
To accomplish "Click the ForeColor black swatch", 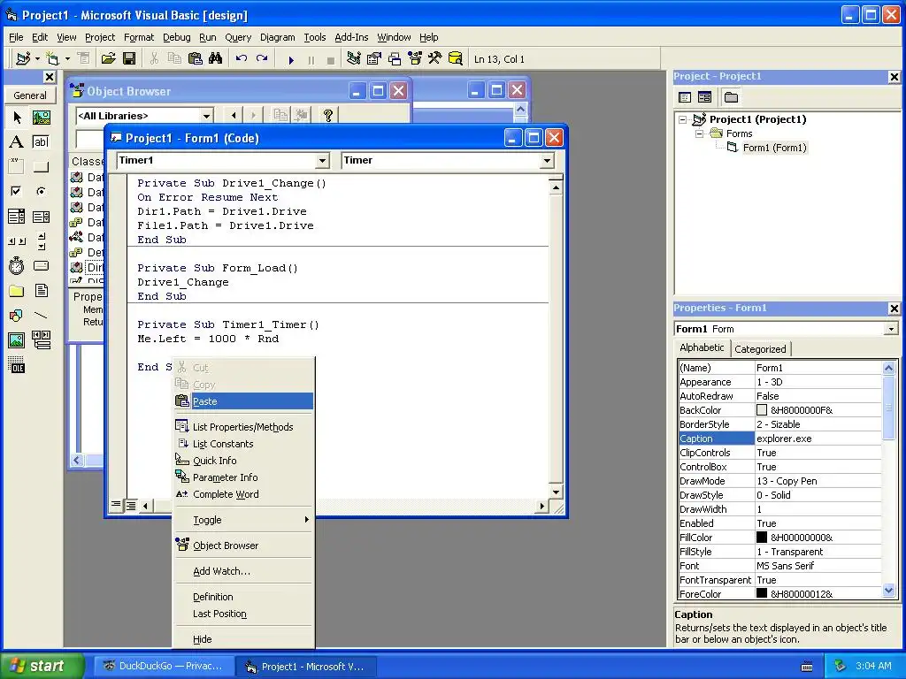I will [x=762, y=593].
